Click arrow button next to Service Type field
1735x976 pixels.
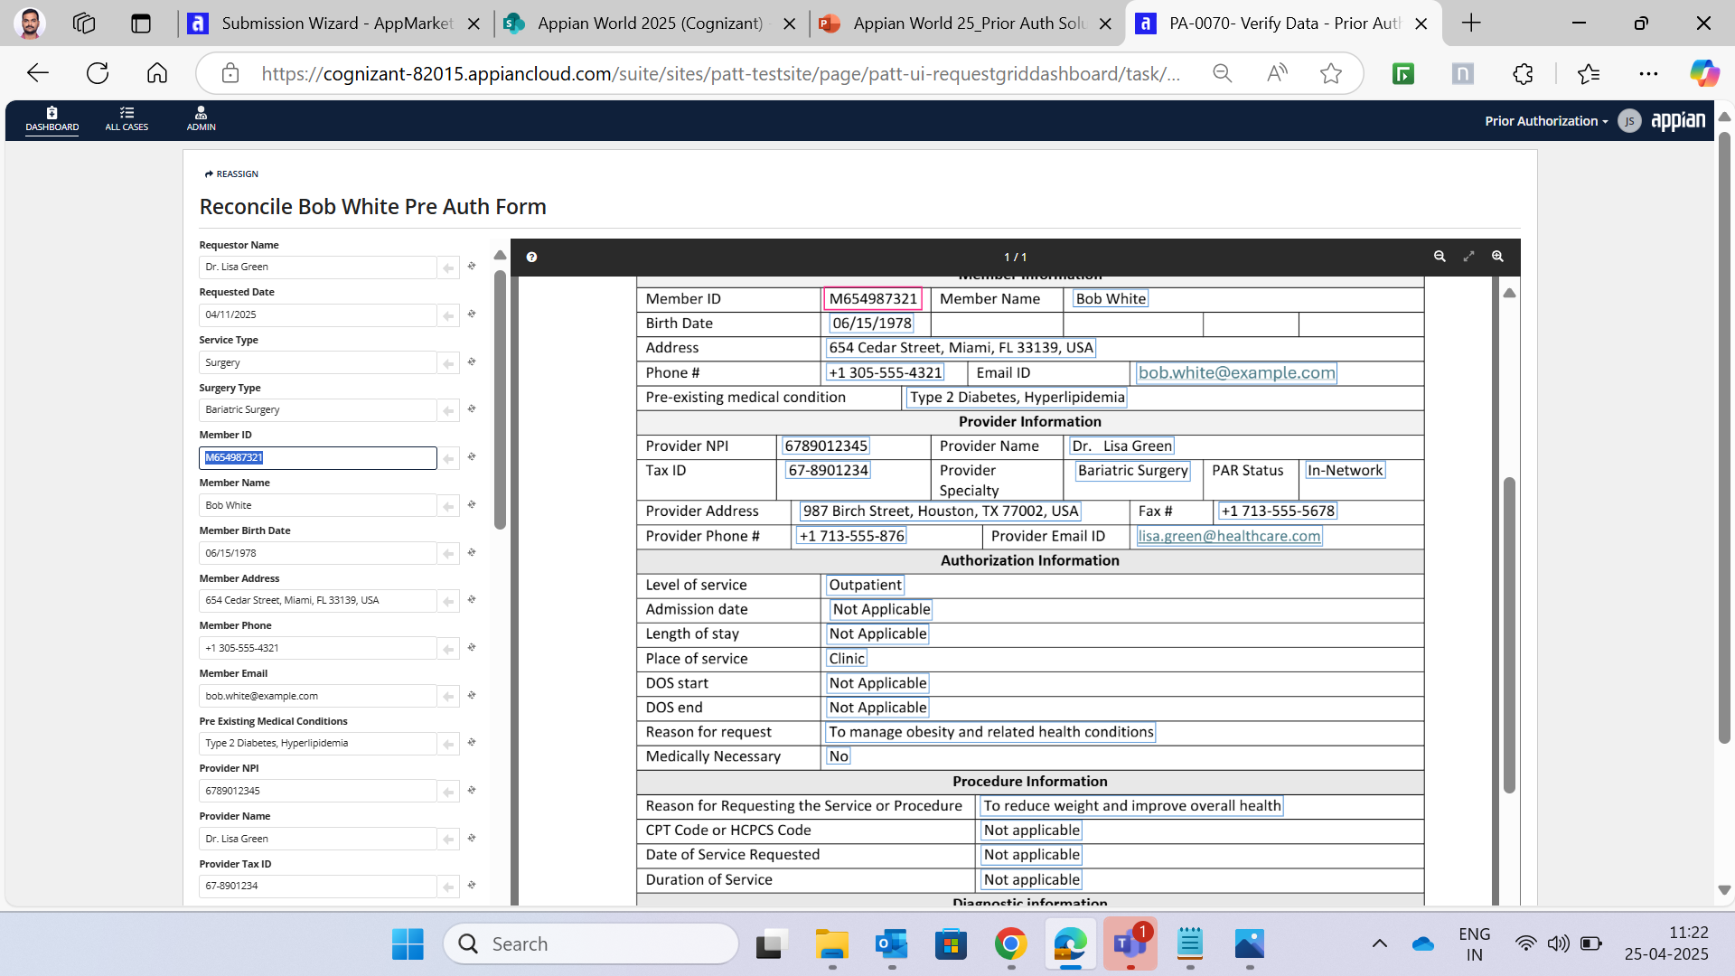click(448, 363)
